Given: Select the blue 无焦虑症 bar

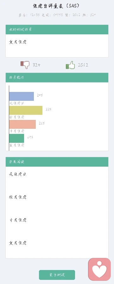Looking at the screenshot, I should 22,96.
